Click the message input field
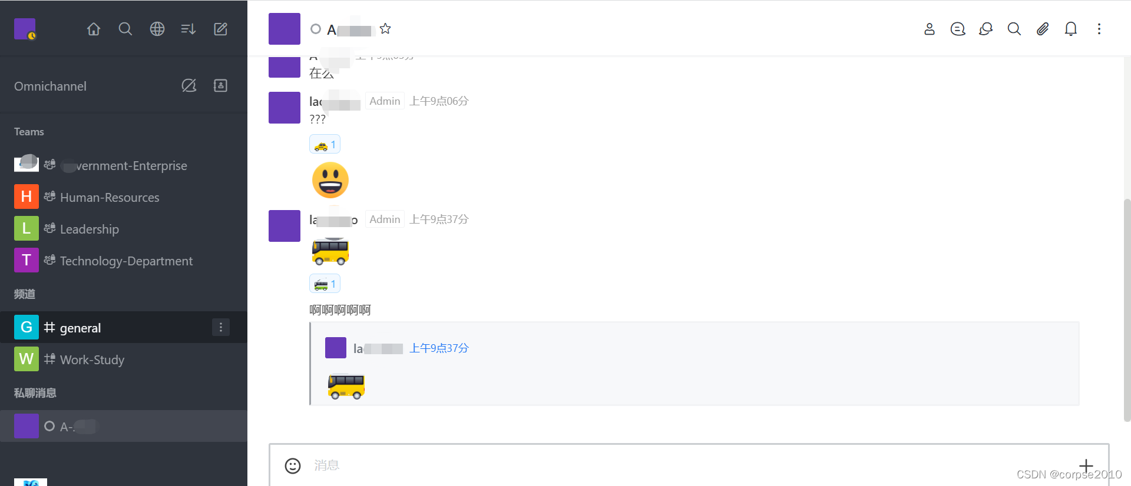Screen dimensions: 1131x486 tap(689, 465)
